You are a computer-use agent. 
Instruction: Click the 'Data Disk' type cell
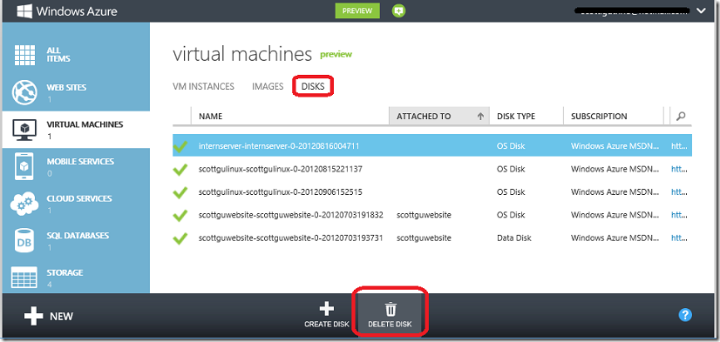(513, 238)
